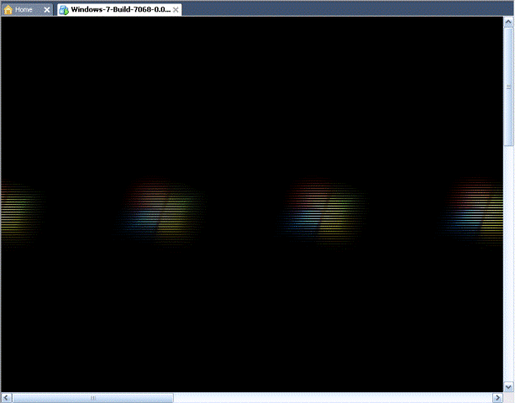Viewport: 515px width, 403px height.
Task: Click the horizontal scrollbar right arrow
Action: tap(498, 398)
